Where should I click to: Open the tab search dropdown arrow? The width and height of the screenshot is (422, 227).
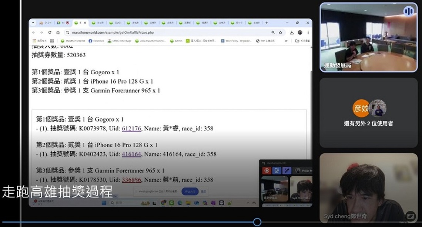pos(33,23)
